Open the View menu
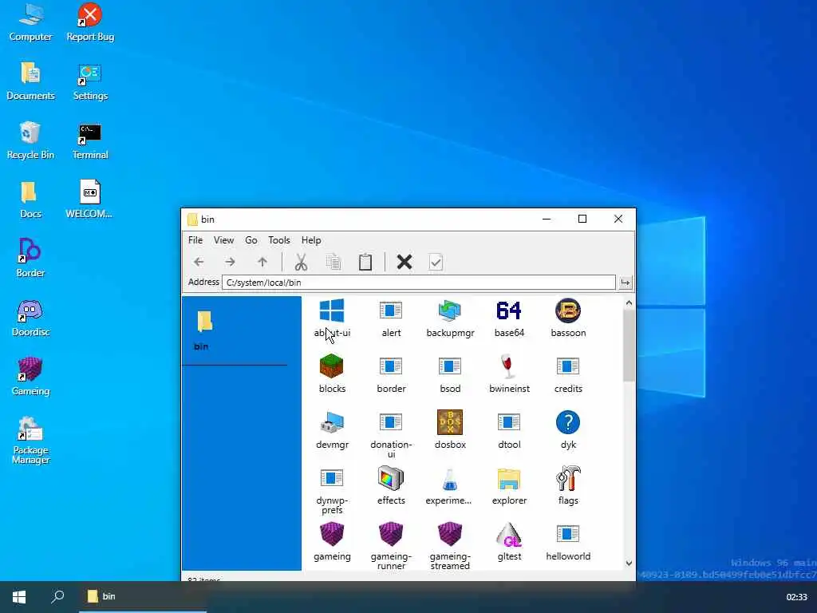This screenshot has height=613, width=817. [x=223, y=240]
